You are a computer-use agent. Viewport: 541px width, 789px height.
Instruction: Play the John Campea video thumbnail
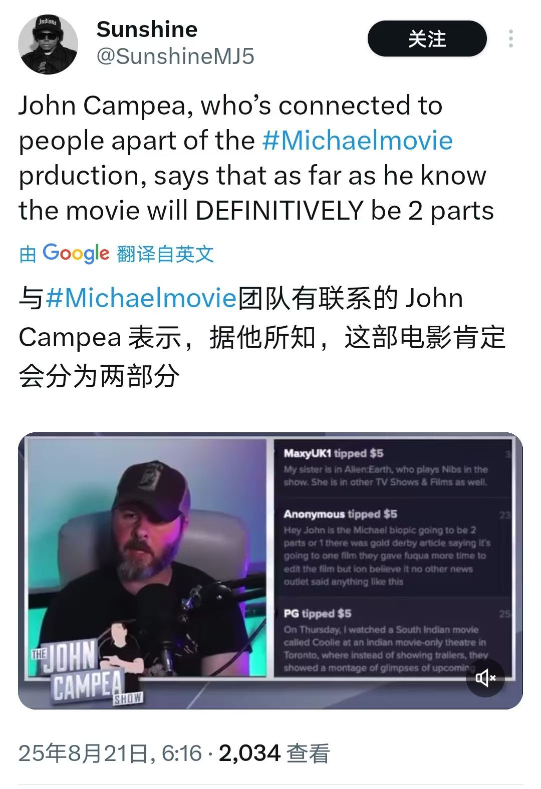pyautogui.click(x=270, y=570)
